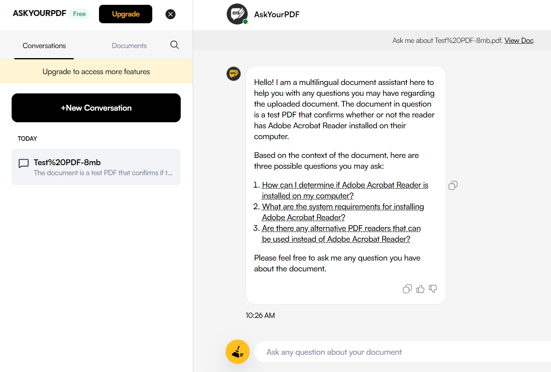
Task: Click the chat bubble icon beside Test%20PDF-8mb
Action: point(24,163)
